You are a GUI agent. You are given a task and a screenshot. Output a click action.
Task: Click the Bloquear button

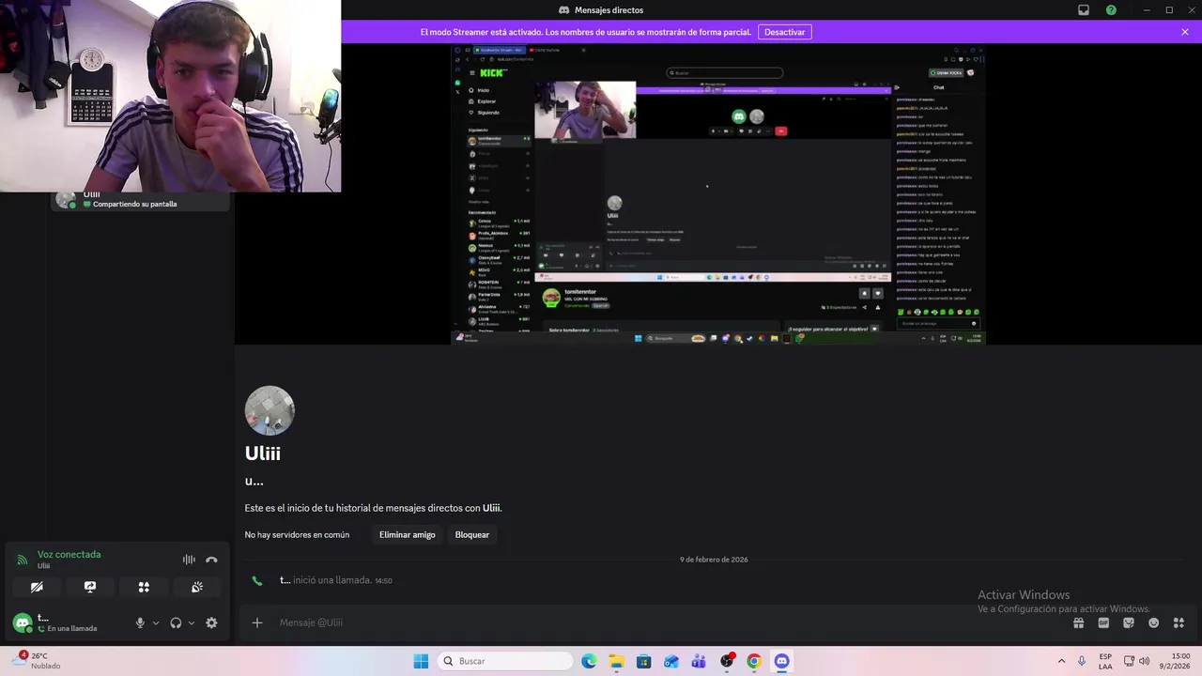click(472, 534)
